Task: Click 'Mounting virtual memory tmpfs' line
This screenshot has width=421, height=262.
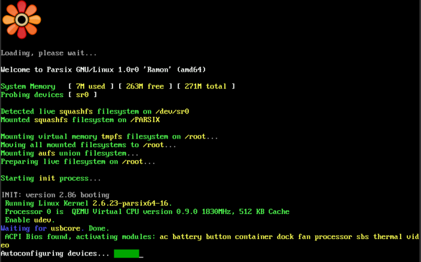Action: (109, 137)
